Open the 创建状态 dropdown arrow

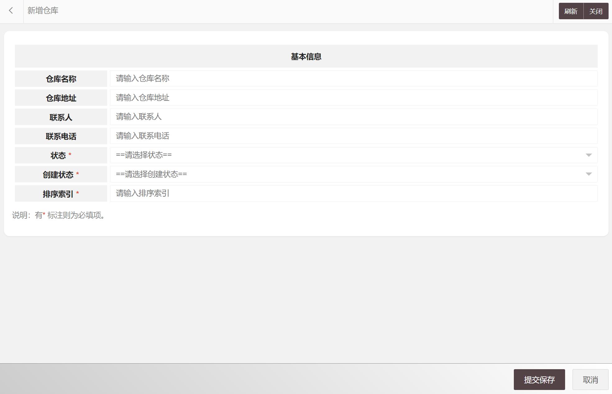589,174
